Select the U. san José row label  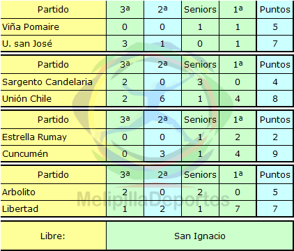point(27,44)
